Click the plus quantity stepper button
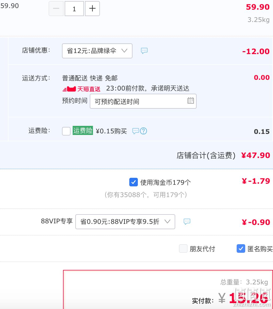 pos(92,9)
